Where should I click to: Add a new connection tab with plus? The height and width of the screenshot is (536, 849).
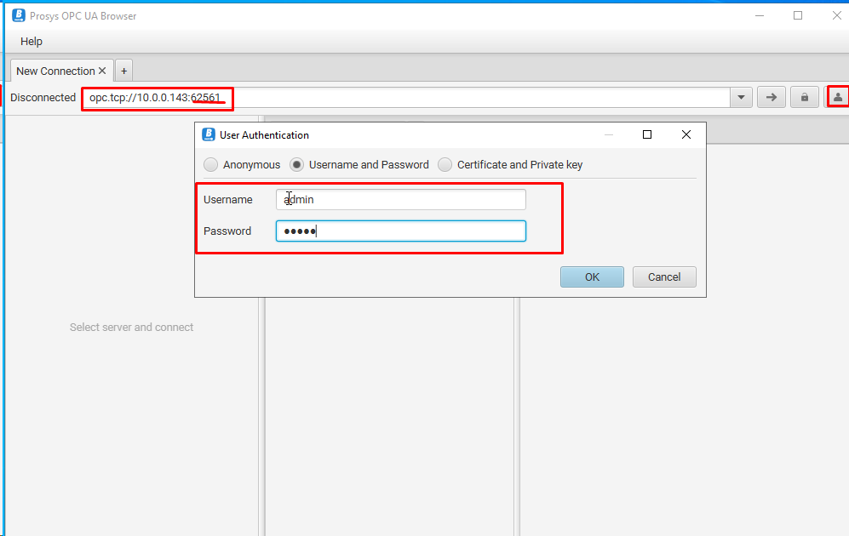coord(123,71)
